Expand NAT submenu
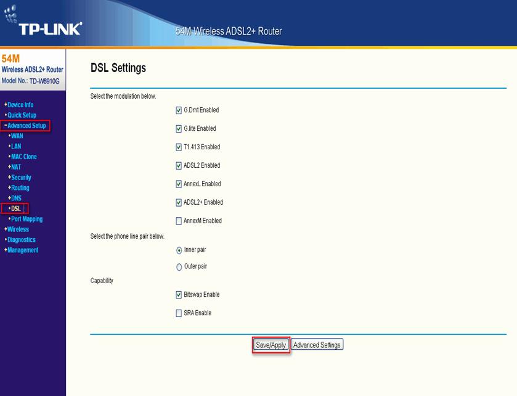The width and height of the screenshot is (517, 396). pos(15,167)
